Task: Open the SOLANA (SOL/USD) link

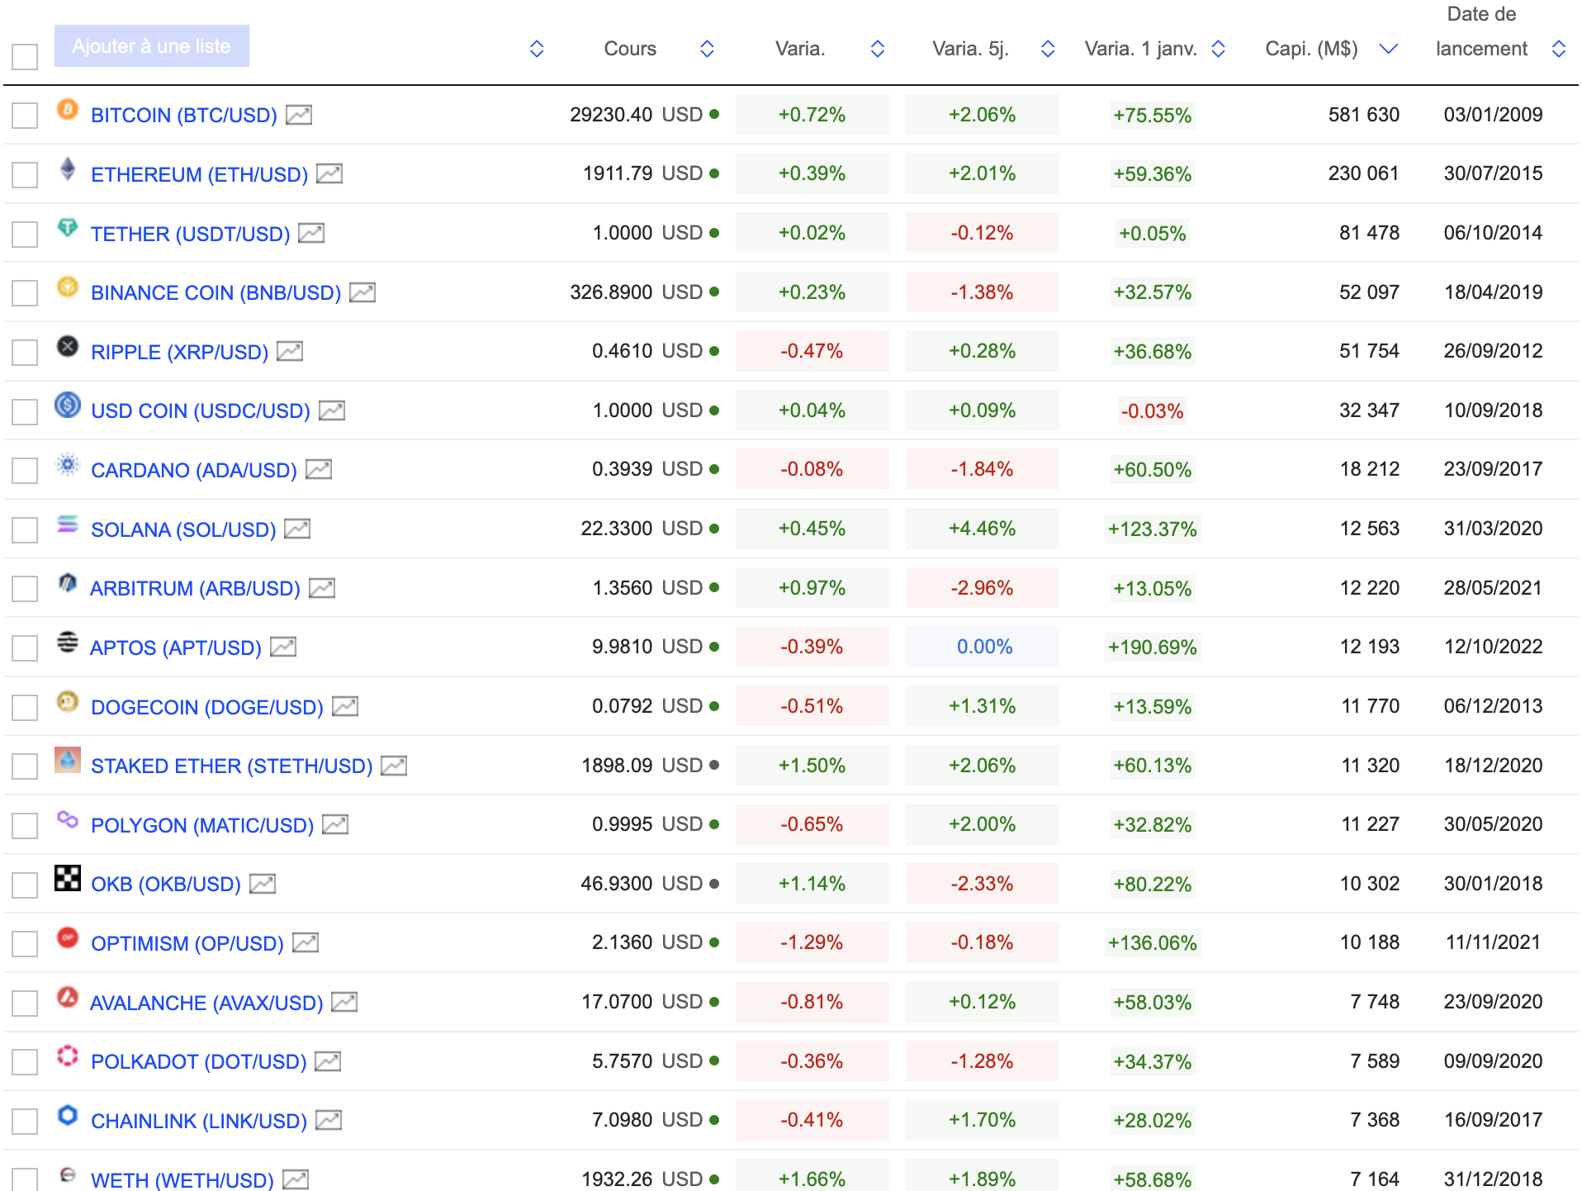Action: [x=183, y=529]
